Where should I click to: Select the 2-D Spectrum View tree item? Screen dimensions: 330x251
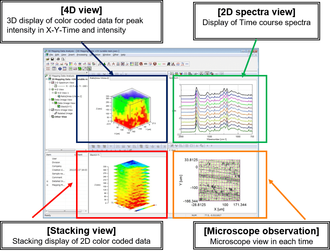(x=64, y=83)
